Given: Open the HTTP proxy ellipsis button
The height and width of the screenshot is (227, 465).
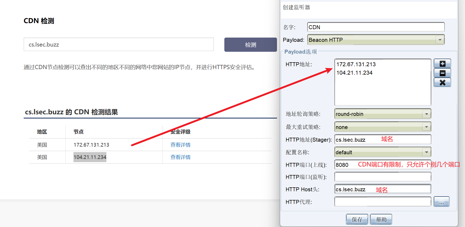Looking at the screenshot, I should 441,202.
